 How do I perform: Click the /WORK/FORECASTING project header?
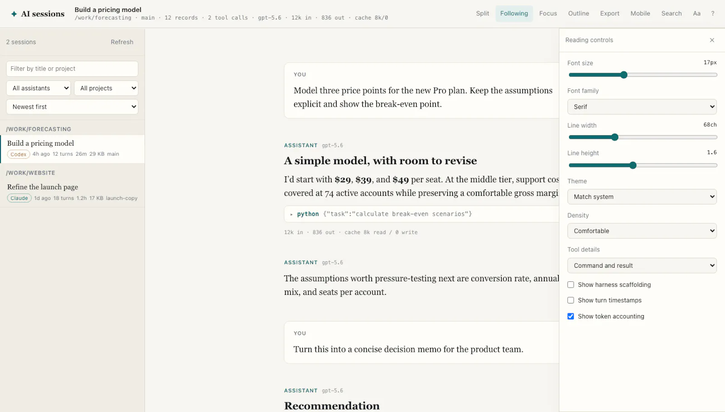[39, 129]
